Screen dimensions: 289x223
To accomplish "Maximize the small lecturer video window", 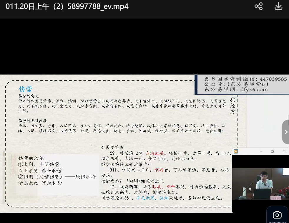I will [272, 151].
